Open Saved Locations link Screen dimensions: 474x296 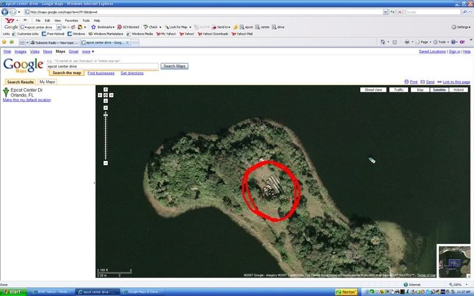(x=433, y=52)
